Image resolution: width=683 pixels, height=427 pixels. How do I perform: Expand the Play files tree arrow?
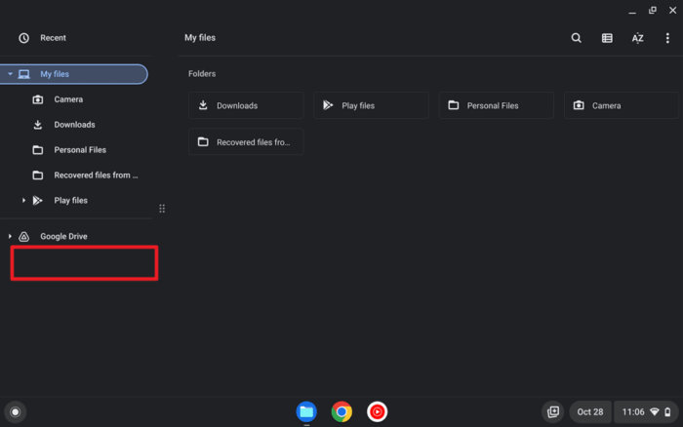point(23,200)
